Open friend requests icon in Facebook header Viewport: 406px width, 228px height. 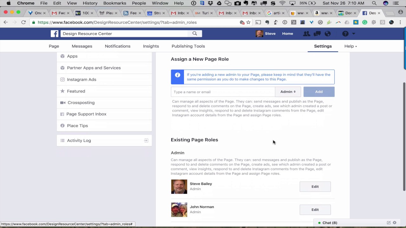coord(306,34)
